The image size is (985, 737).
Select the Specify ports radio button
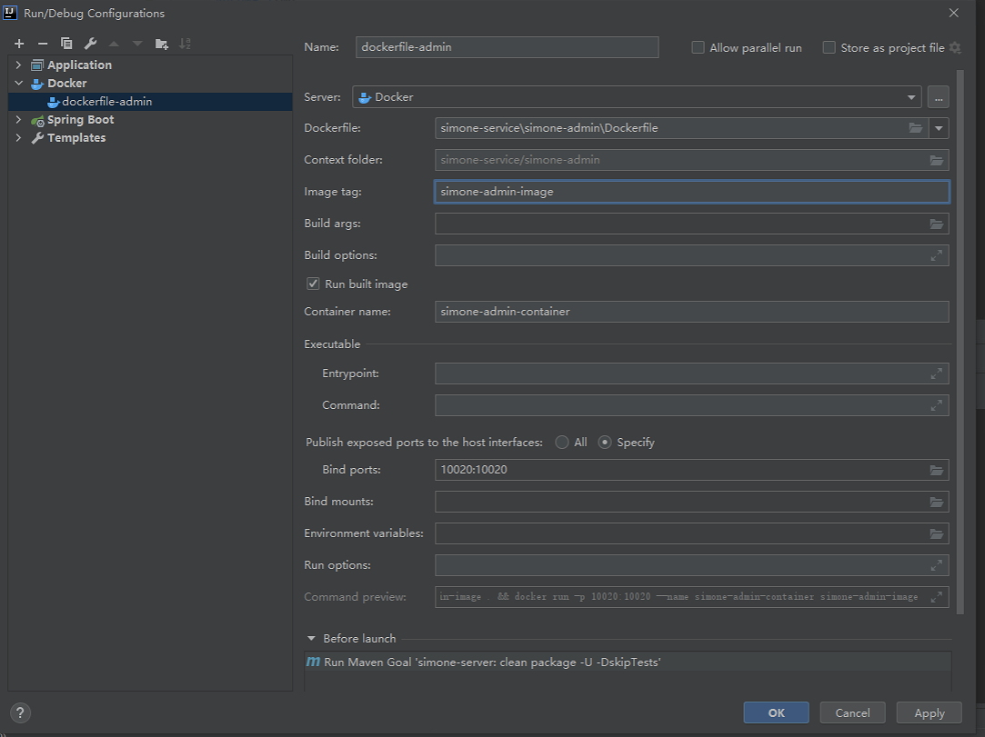(605, 443)
